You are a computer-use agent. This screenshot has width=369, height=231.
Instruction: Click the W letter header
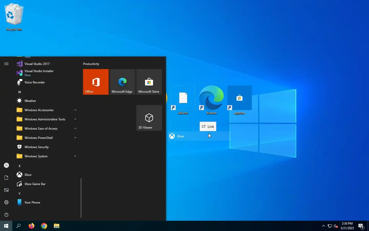[x=19, y=92]
